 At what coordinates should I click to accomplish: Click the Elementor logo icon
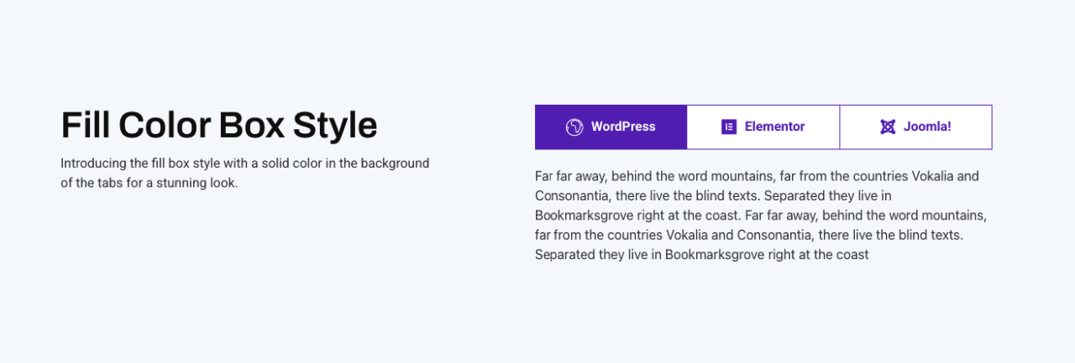click(729, 127)
